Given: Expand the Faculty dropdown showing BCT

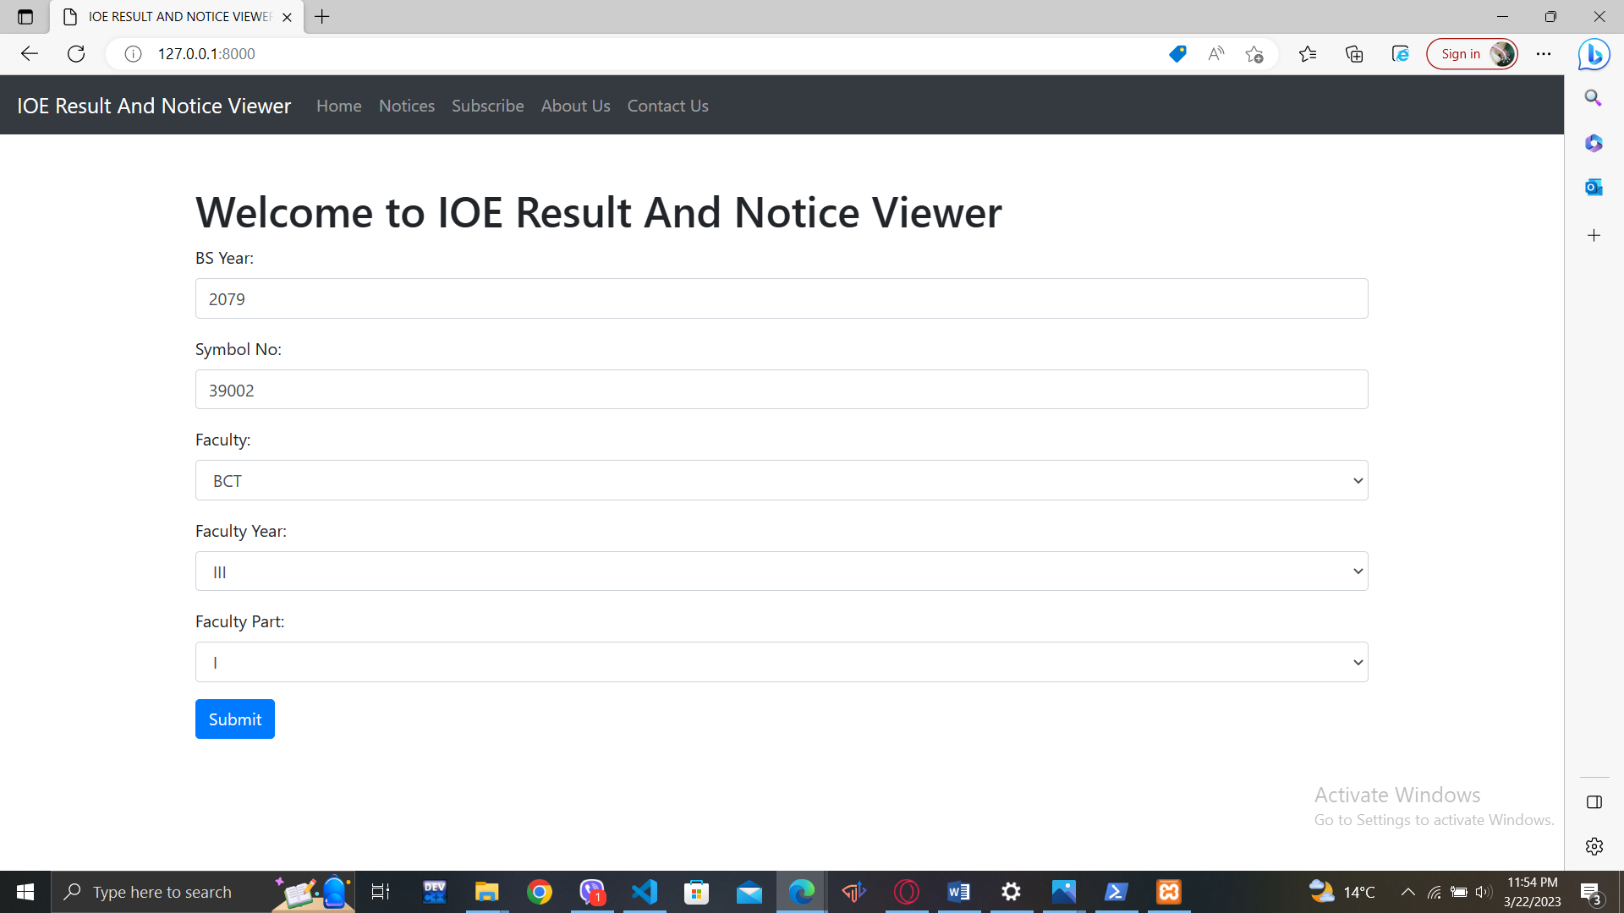Looking at the screenshot, I should tap(782, 480).
